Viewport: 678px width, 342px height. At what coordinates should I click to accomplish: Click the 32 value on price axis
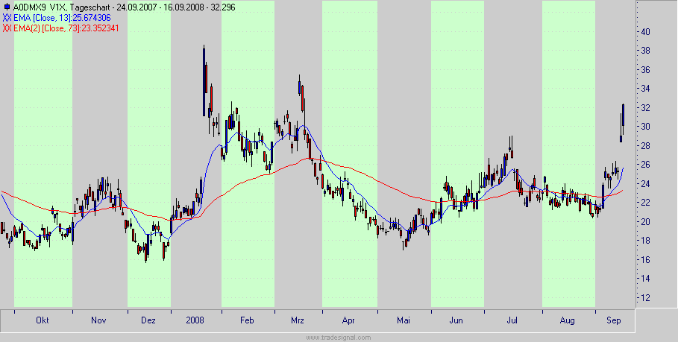pyautogui.click(x=645, y=108)
